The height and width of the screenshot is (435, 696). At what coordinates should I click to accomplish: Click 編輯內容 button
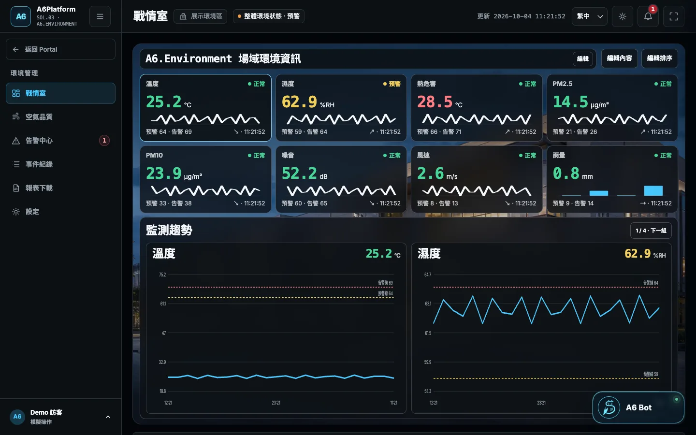620,58
